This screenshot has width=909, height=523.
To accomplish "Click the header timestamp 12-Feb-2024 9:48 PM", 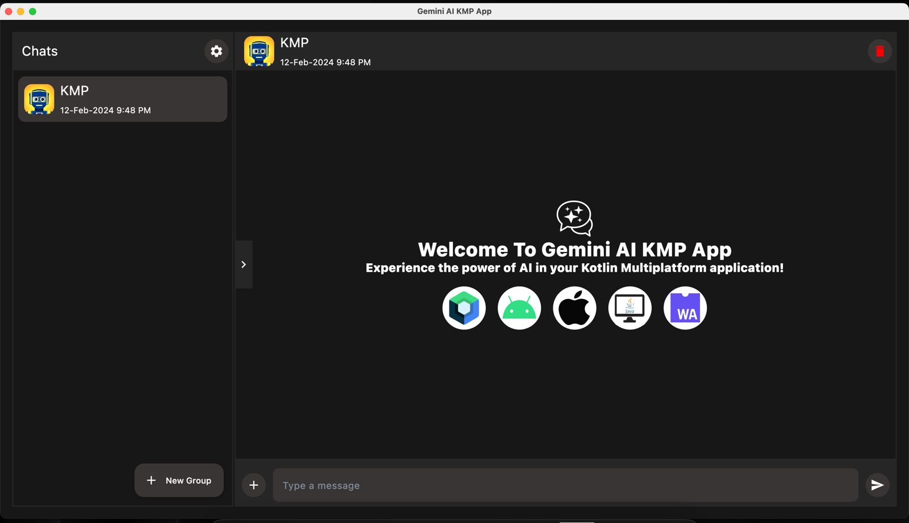I will 326,62.
